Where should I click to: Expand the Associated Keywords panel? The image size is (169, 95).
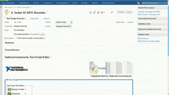152,18
